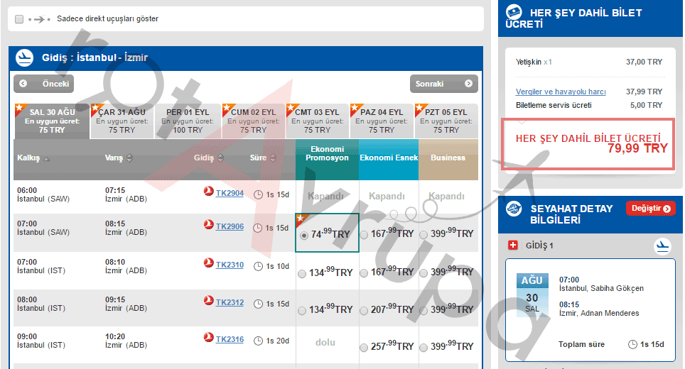Go to next dates with Sonraki
The image size is (685, 369).
point(443,84)
